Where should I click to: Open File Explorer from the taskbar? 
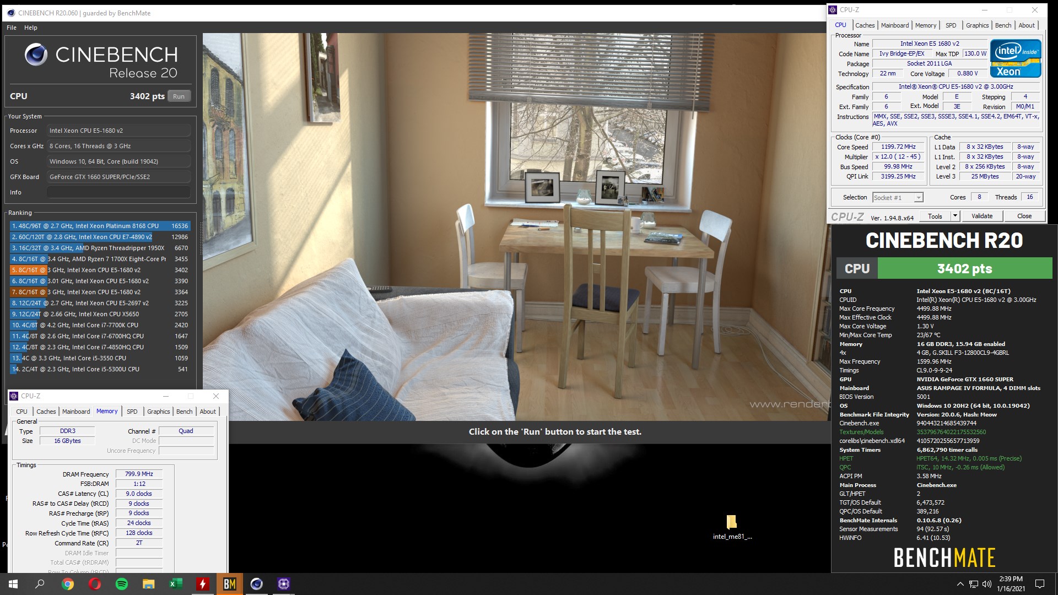click(x=149, y=584)
